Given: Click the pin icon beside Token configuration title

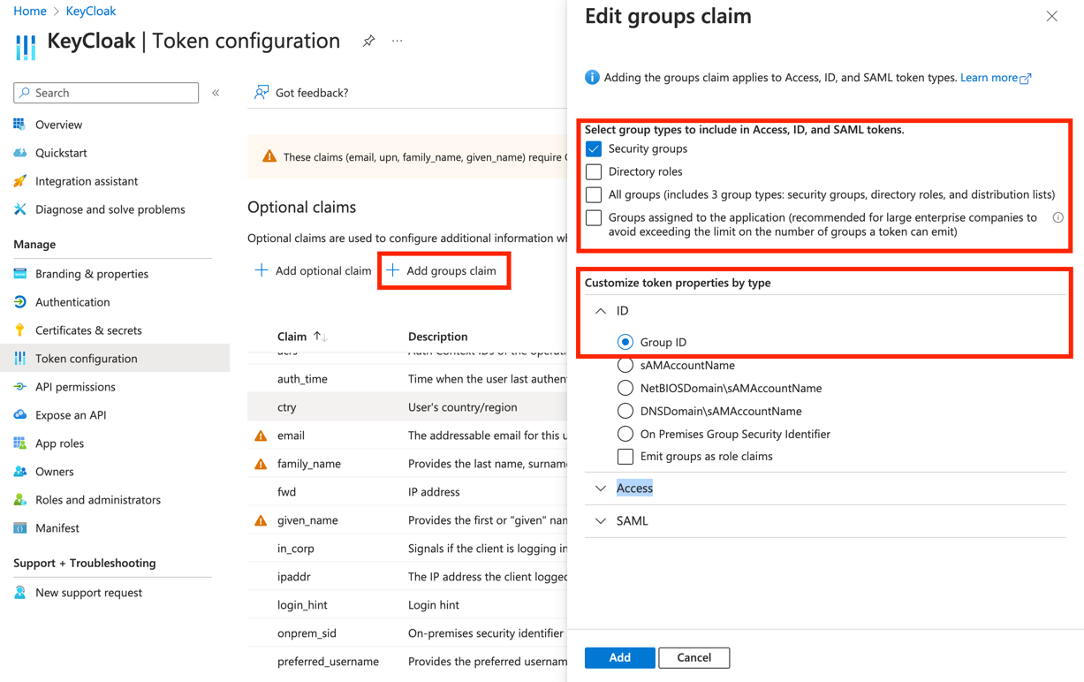Looking at the screenshot, I should [x=368, y=42].
